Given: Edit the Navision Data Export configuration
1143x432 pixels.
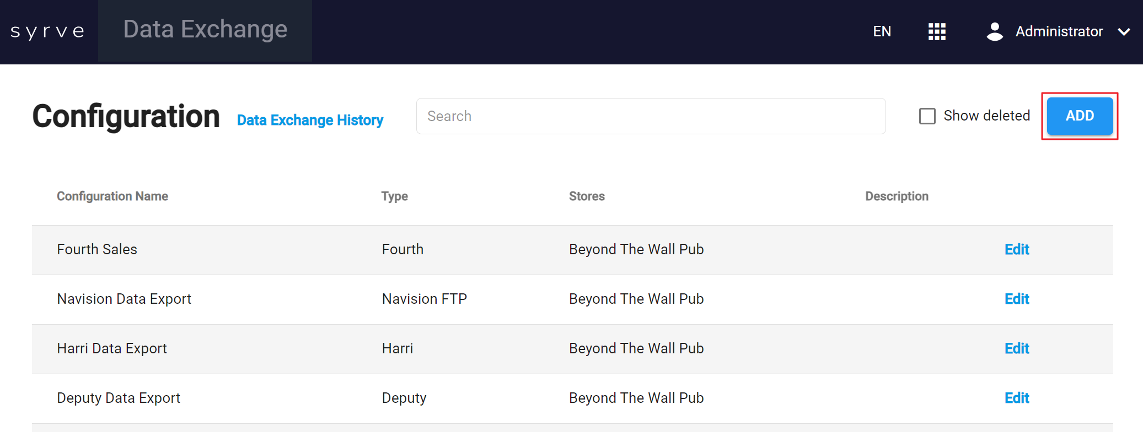Looking at the screenshot, I should click(1017, 299).
